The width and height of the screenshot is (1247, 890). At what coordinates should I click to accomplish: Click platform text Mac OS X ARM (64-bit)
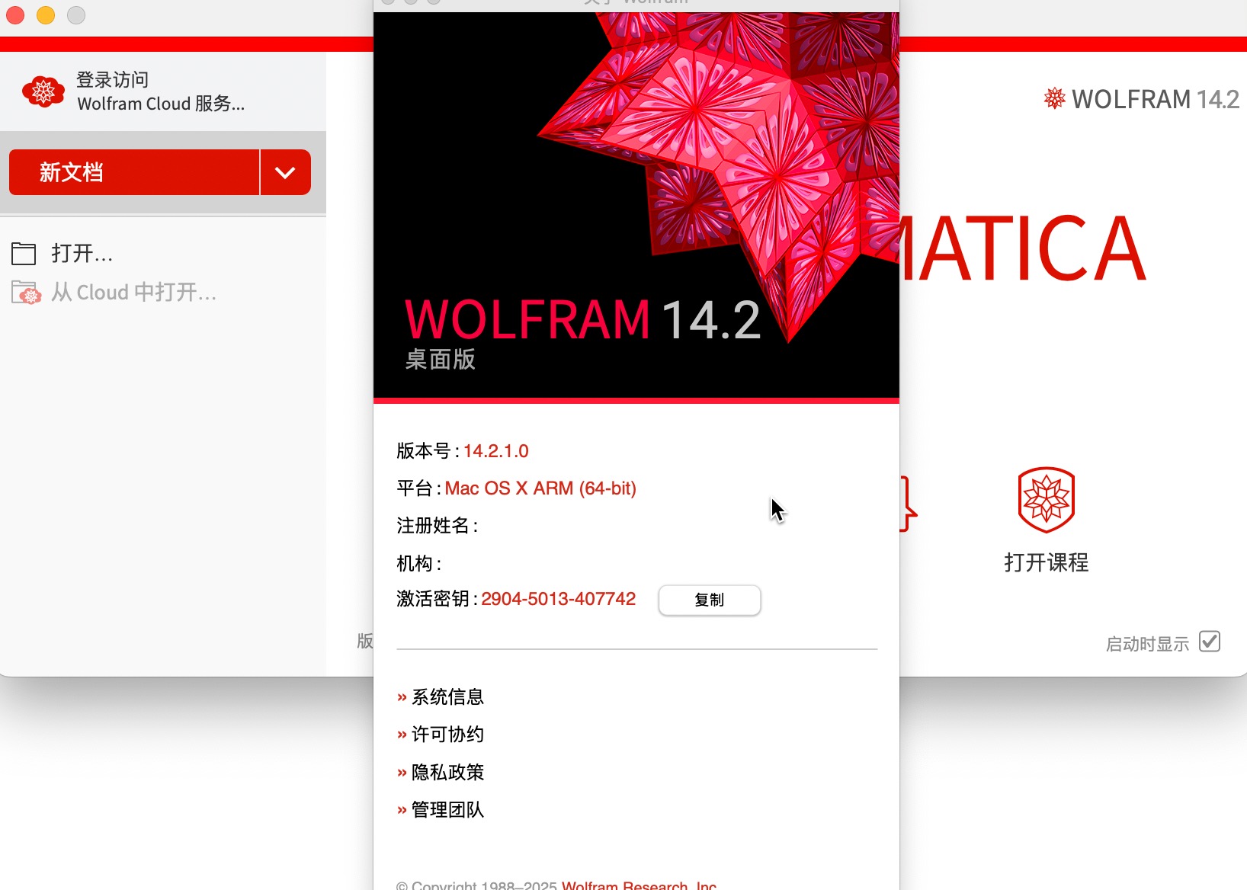point(540,488)
